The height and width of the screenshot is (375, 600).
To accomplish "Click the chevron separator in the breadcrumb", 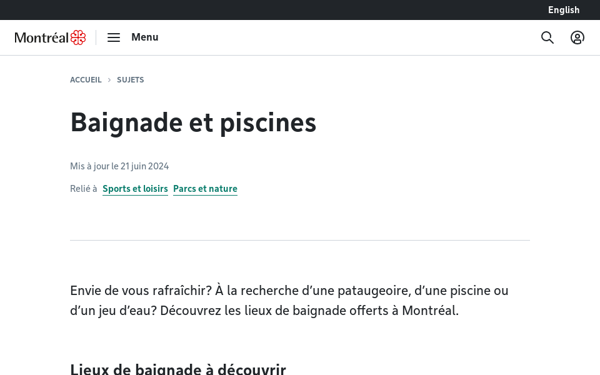I will coord(109,80).
